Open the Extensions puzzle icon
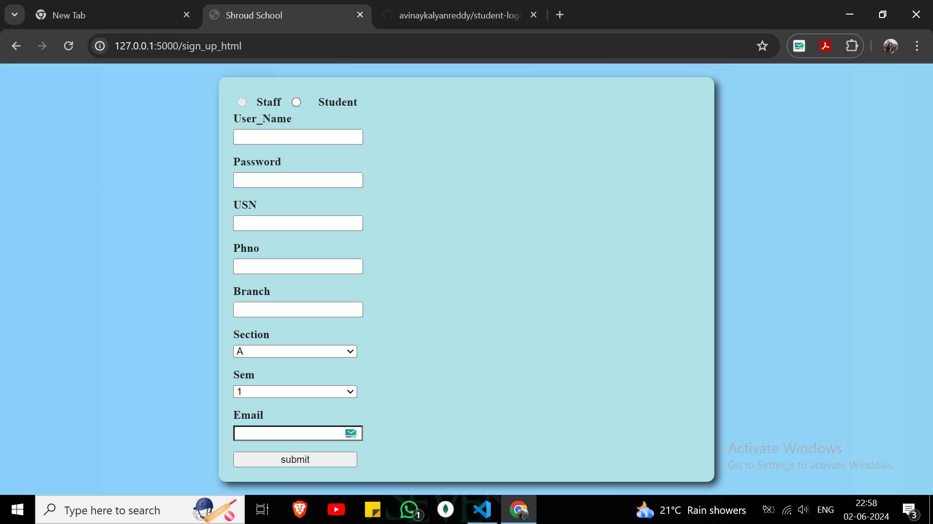 pos(851,46)
